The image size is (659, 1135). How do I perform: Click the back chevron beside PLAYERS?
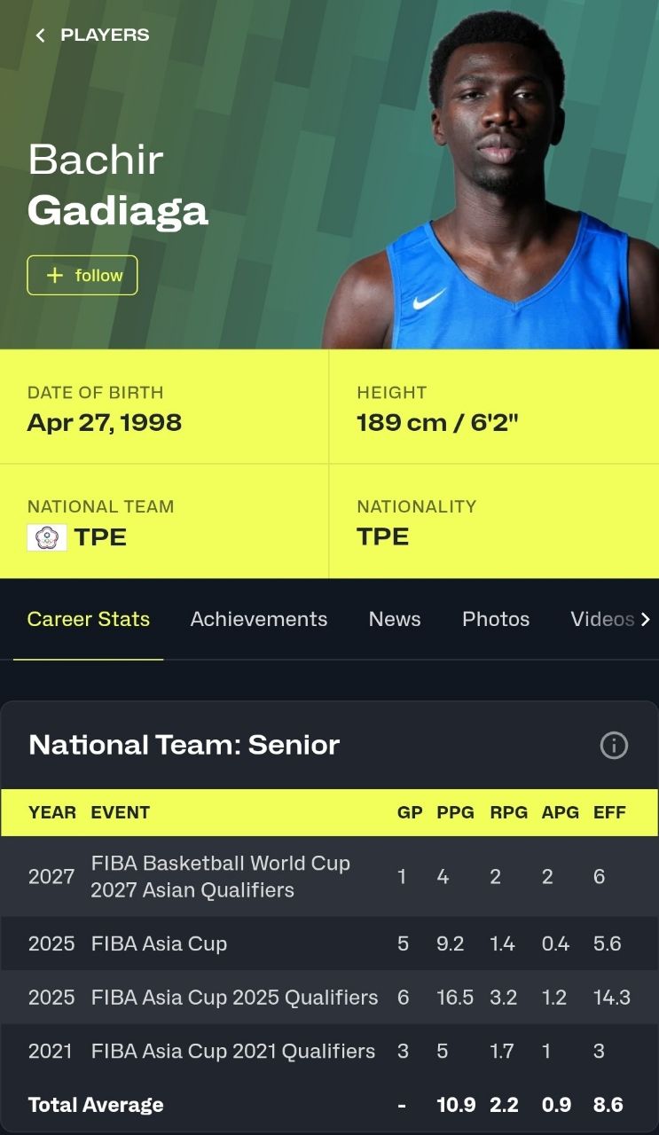pos(40,35)
